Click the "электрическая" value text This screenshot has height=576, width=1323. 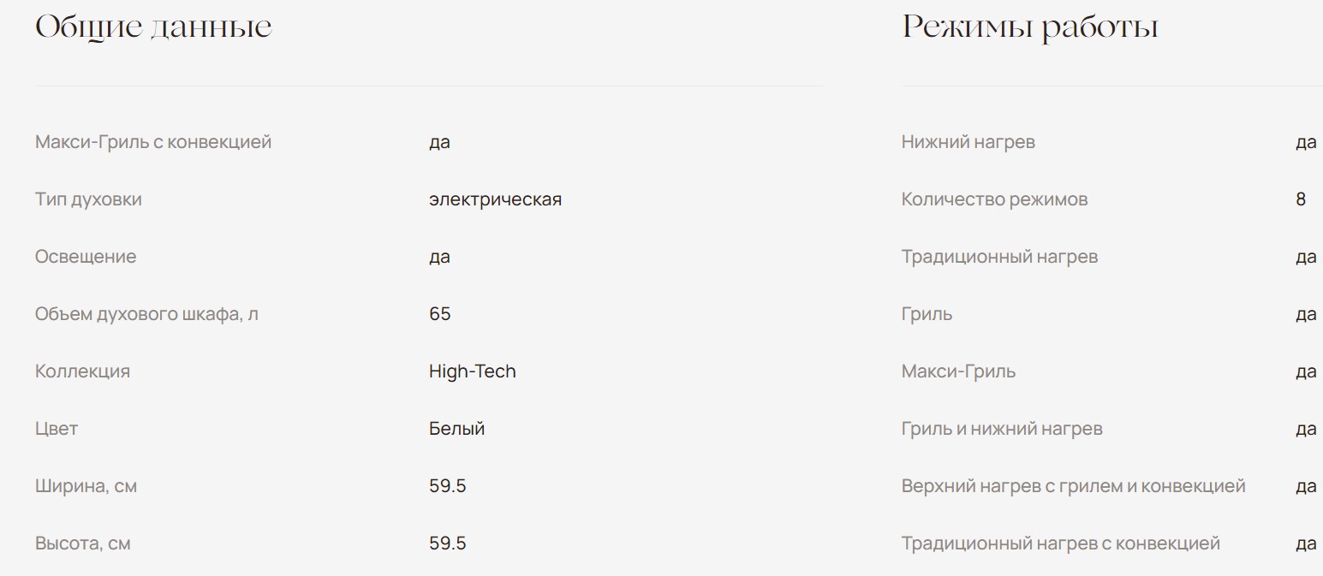(x=495, y=199)
